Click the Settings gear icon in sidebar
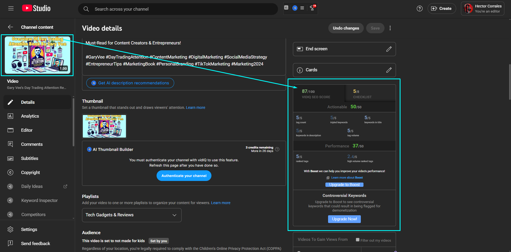 (x=10, y=229)
